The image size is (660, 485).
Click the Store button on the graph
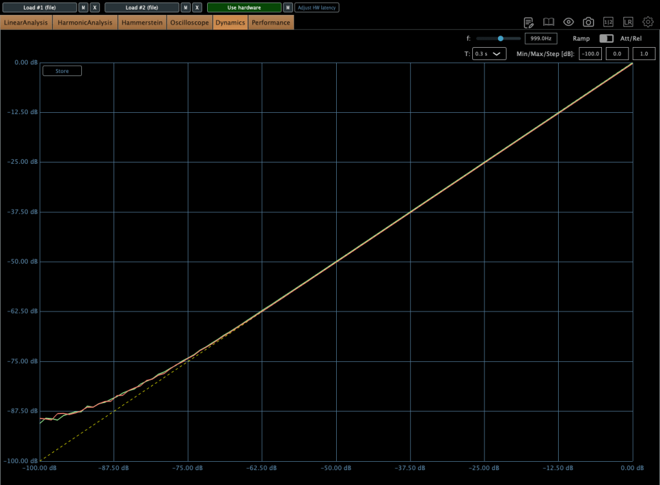(x=62, y=71)
